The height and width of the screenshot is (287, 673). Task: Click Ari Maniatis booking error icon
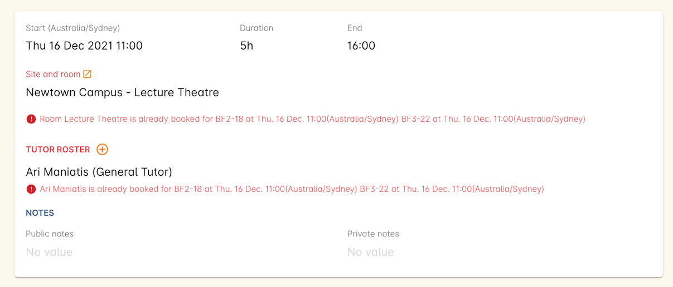pyautogui.click(x=31, y=189)
